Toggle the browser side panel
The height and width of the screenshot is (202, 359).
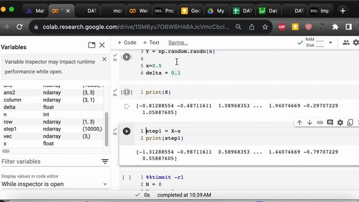click(x=349, y=27)
